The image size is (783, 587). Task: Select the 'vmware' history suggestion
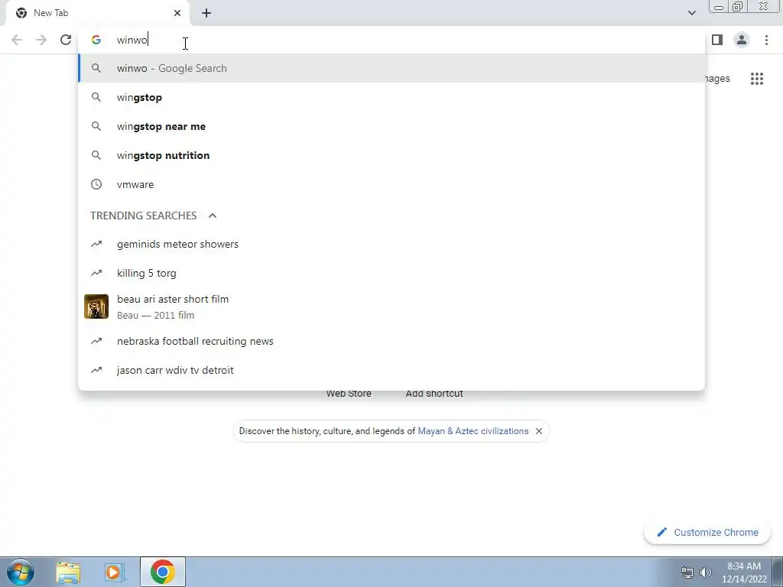pyautogui.click(x=391, y=184)
